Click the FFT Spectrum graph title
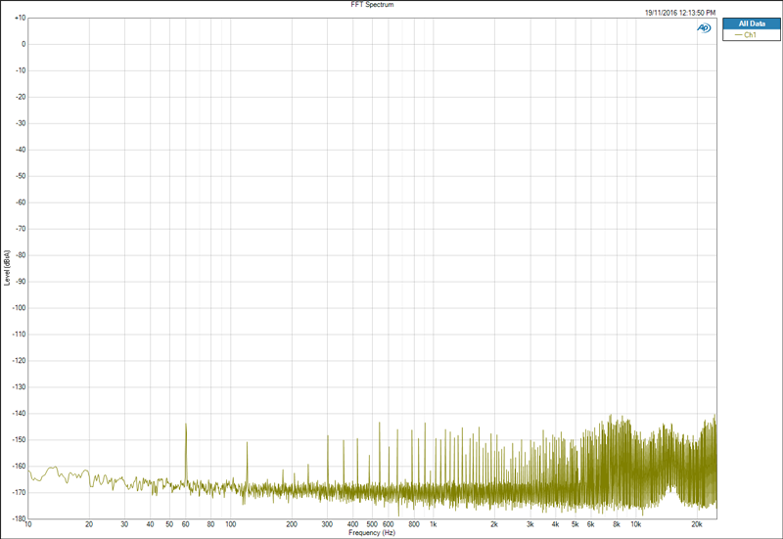 click(x=372, y=5)
